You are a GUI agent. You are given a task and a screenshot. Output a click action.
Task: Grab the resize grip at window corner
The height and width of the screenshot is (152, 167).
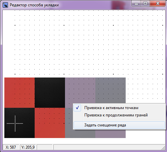pyautogui.click(x=163, y=148)
